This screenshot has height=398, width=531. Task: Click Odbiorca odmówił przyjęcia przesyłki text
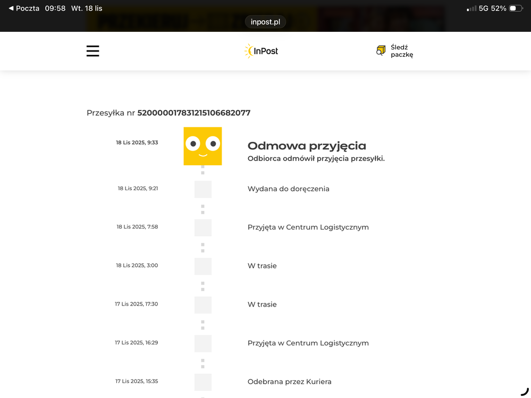point(316,159)
